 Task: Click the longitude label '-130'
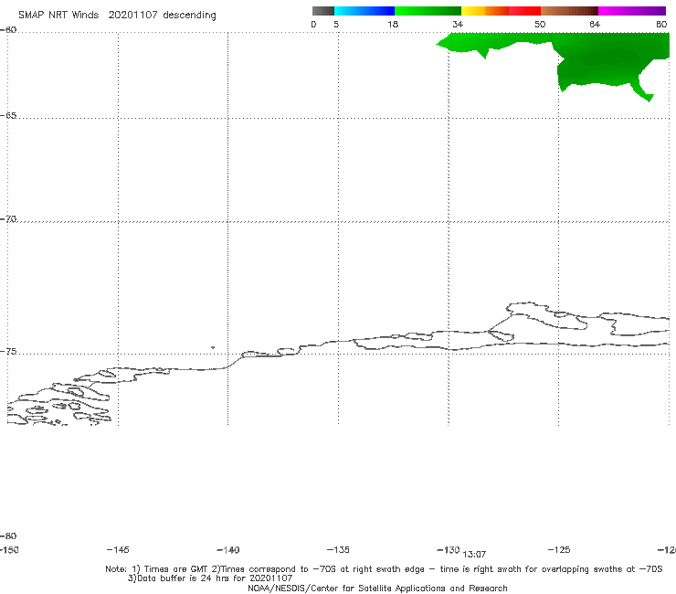point(449,549)
